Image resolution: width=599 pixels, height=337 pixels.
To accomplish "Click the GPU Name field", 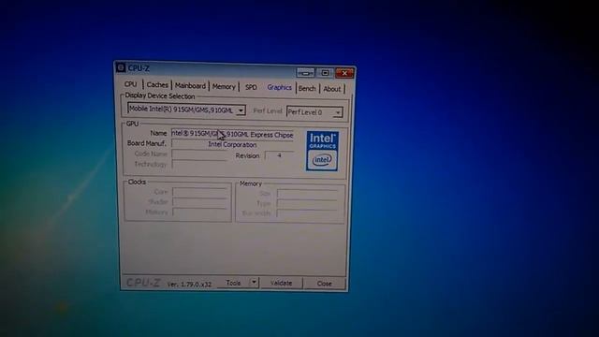I will coord(232,134).
